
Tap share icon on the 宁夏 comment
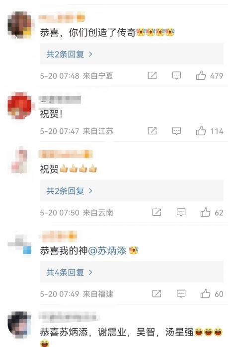pos(152,75)
